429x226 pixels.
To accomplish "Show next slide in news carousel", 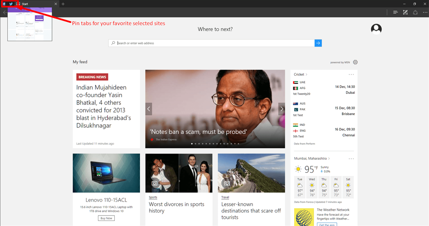I will click(x=282, y=109).
